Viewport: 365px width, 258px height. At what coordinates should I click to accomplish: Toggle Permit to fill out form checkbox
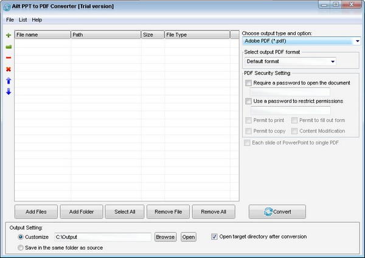(294, 120)
